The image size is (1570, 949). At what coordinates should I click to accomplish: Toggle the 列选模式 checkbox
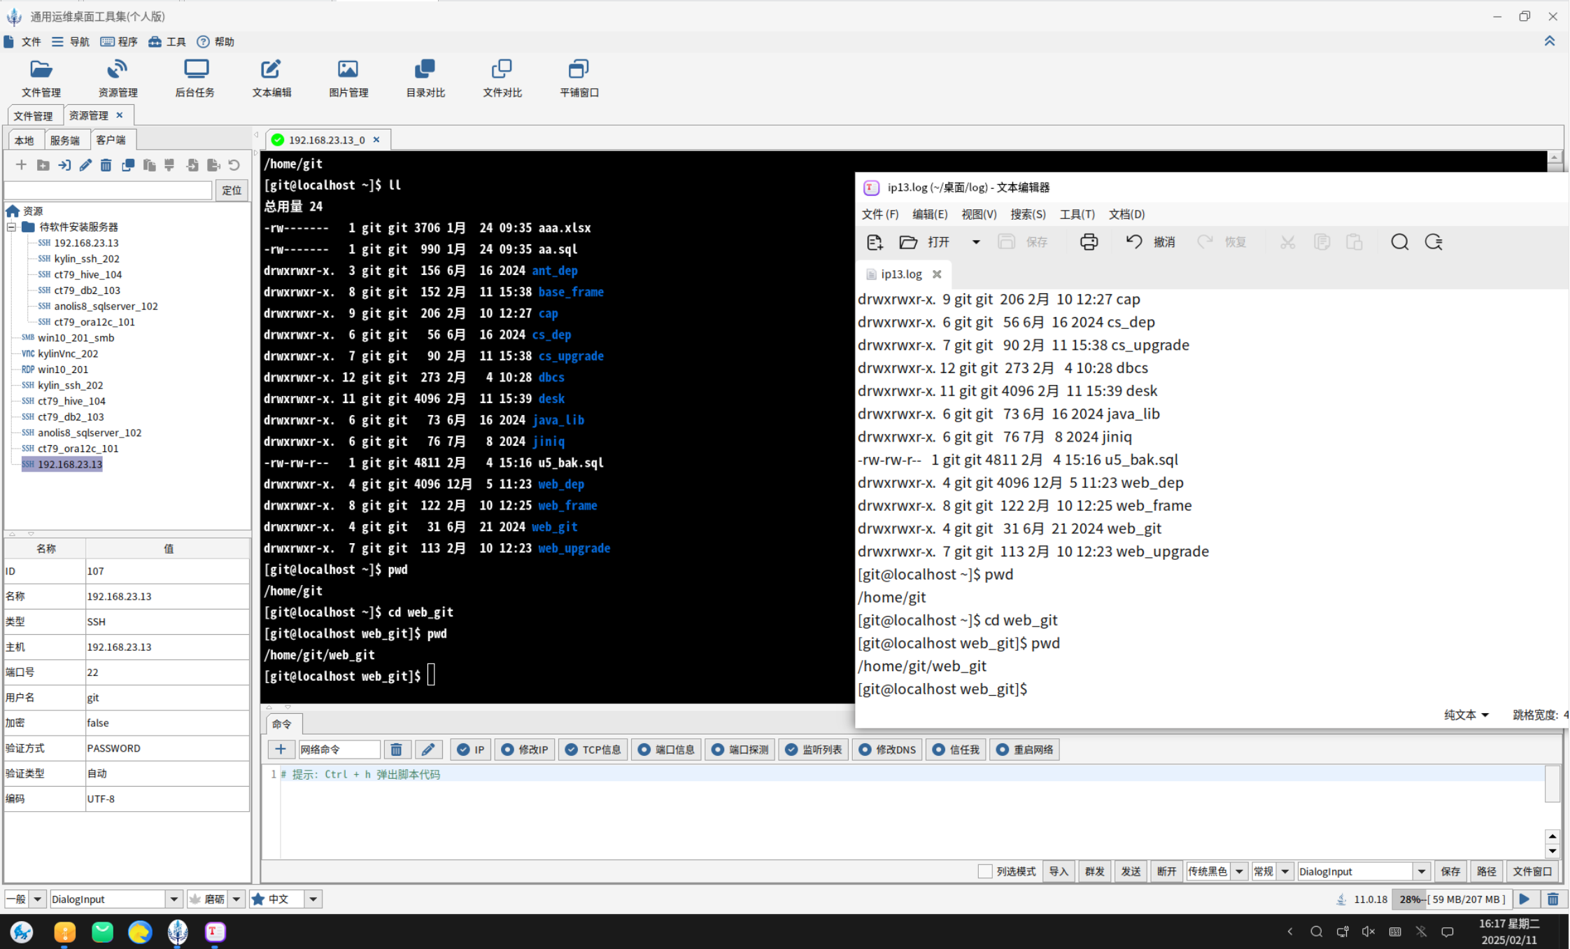[984, 871]
